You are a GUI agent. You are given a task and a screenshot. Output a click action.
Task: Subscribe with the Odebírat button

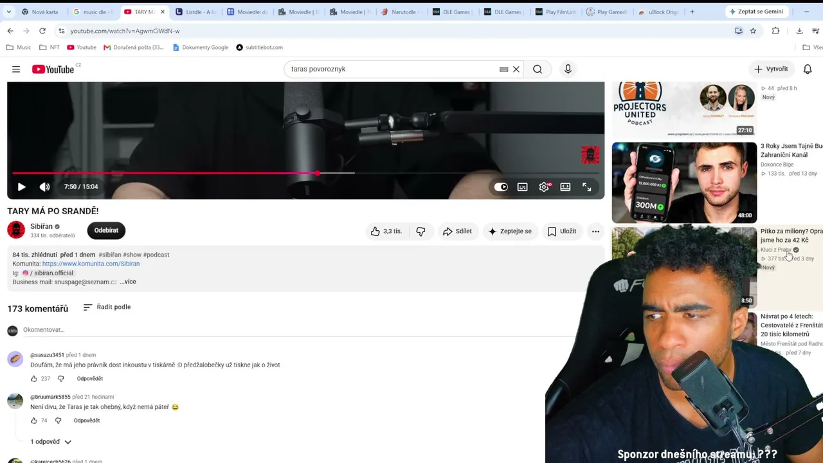106,230
